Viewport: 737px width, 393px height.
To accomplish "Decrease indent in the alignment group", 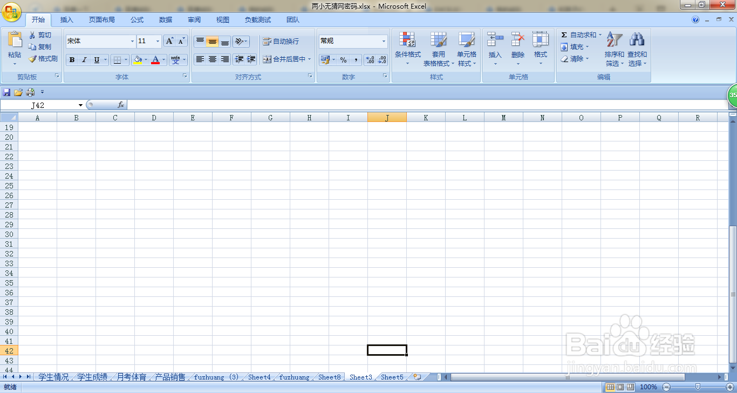I will coord(239,59).
